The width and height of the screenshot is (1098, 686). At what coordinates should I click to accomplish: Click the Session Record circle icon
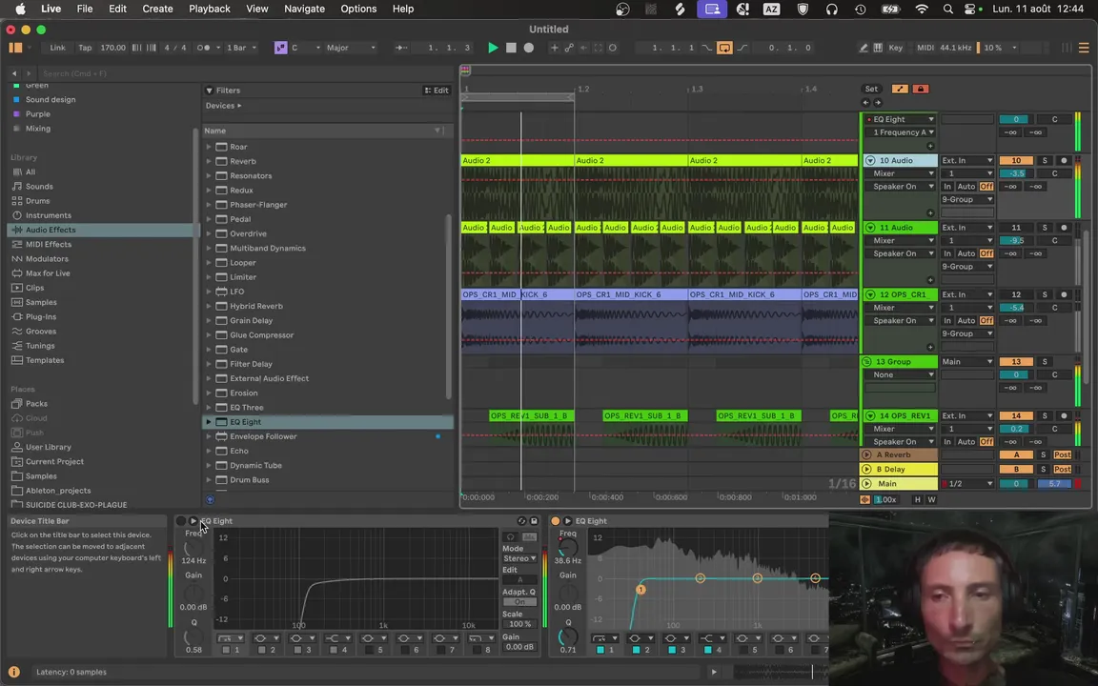click(x=613, y=48)
